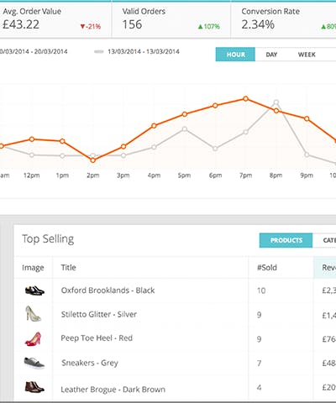Click the #Sold value 7 for Sneakers

260,364
